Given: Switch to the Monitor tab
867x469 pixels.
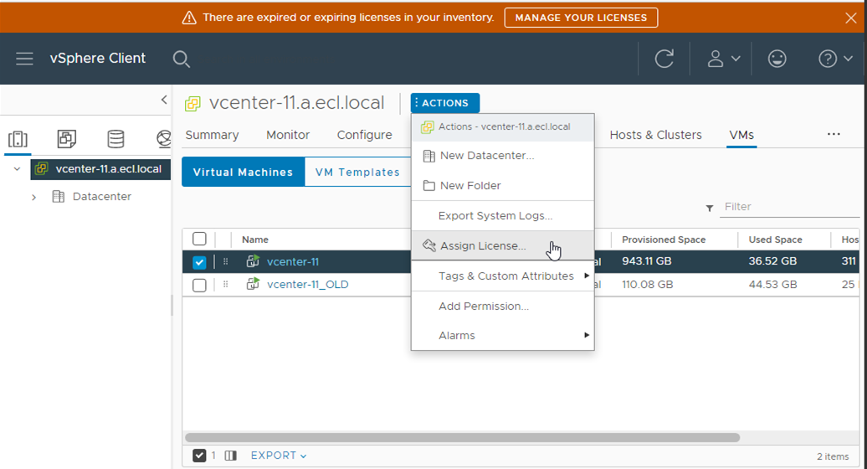Looking at the screenshot, I should (x=288, y=135).
